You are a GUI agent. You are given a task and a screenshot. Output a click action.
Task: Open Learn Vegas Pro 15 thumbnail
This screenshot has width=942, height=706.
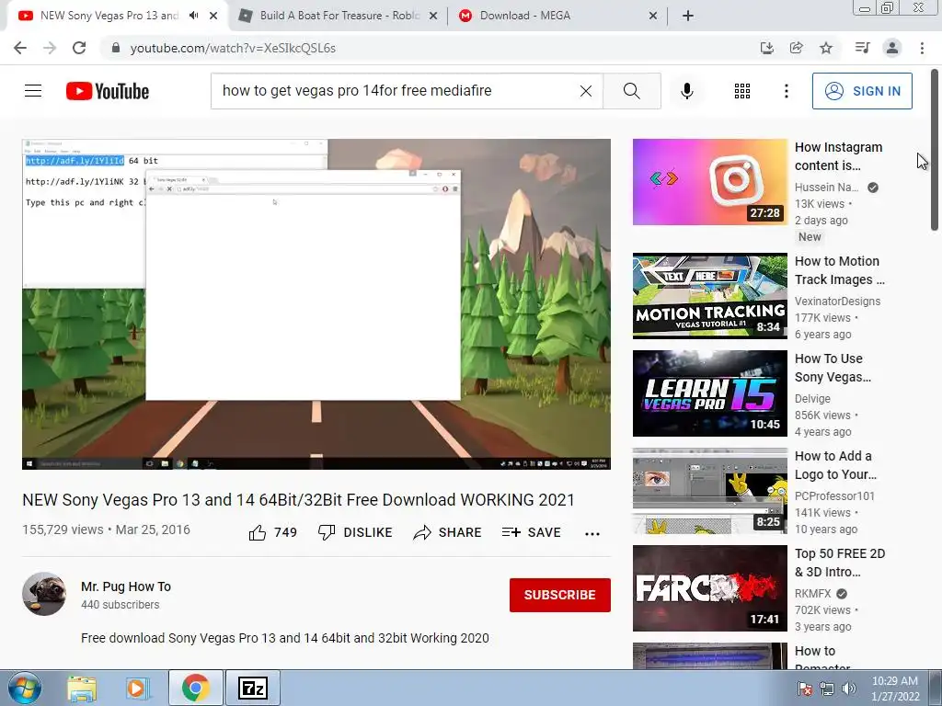point(710,393)
